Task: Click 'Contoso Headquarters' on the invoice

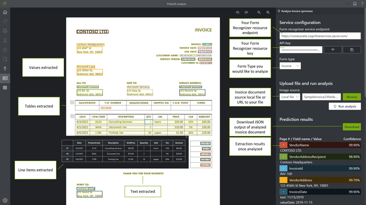Action: [90, 45]
